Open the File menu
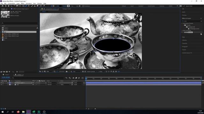204x114 pixels. point(2,3)
